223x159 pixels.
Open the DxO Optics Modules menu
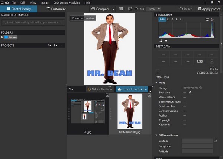coord(67,3)
